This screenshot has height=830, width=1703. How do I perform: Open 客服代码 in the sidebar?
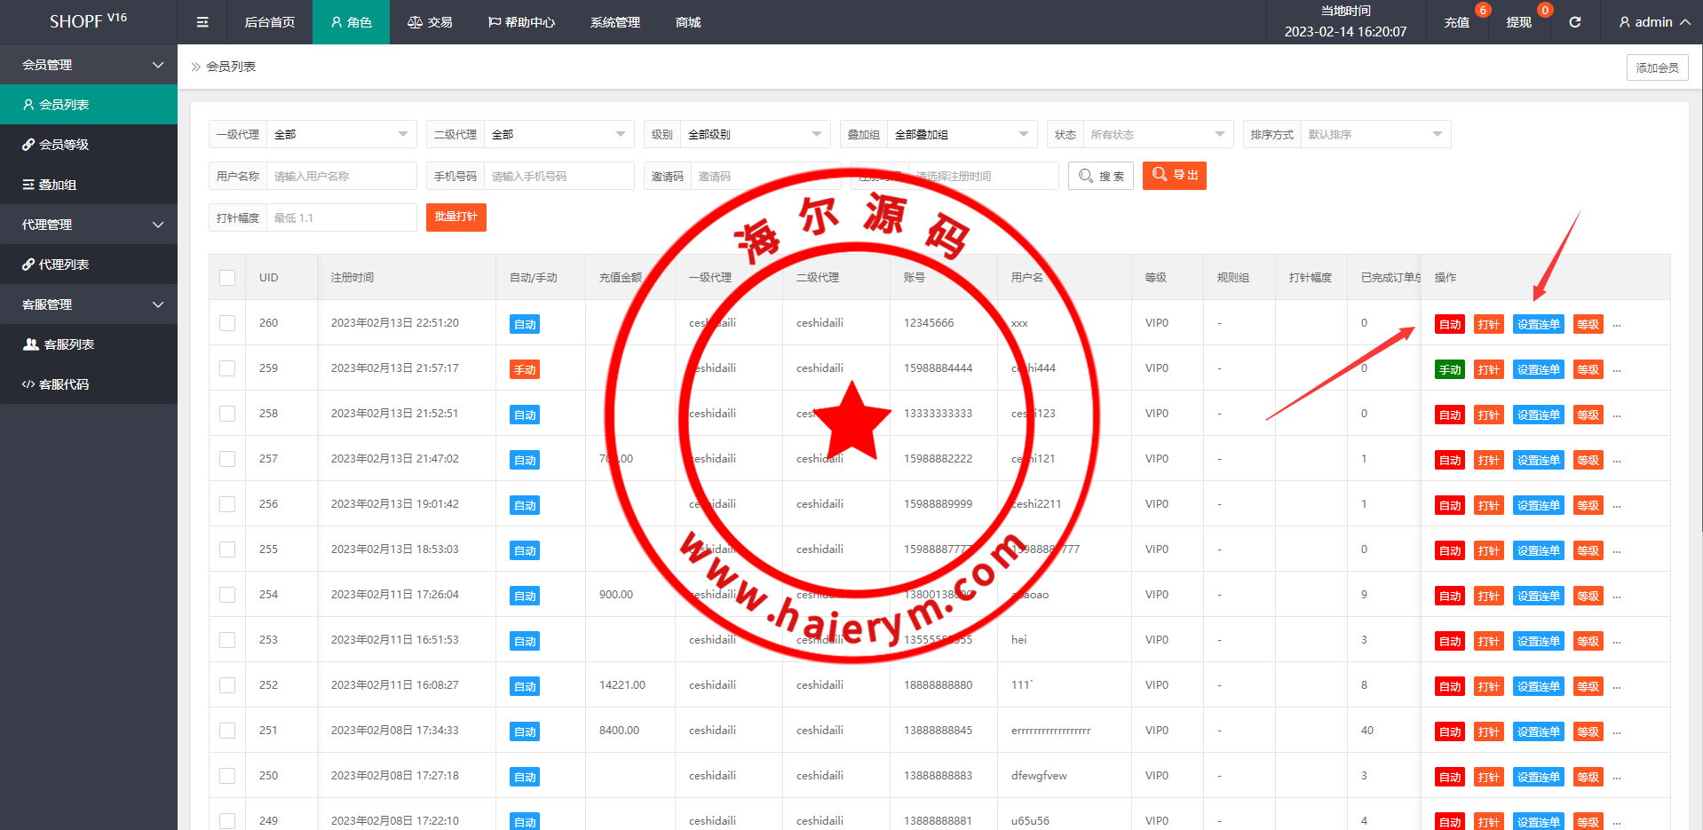click(x=63, y=384)
